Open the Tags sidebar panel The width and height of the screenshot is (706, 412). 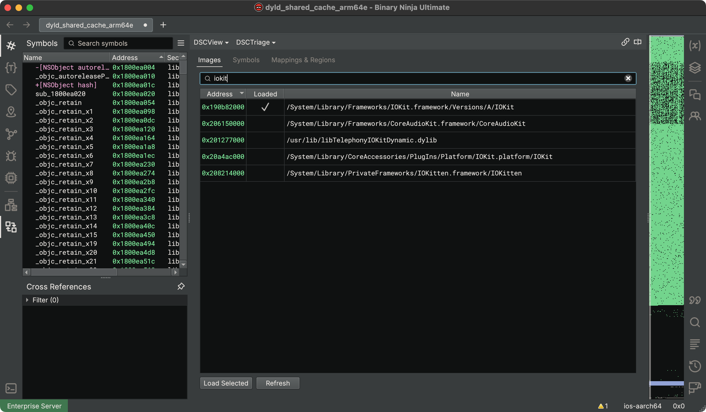click(x=11, y=90)
